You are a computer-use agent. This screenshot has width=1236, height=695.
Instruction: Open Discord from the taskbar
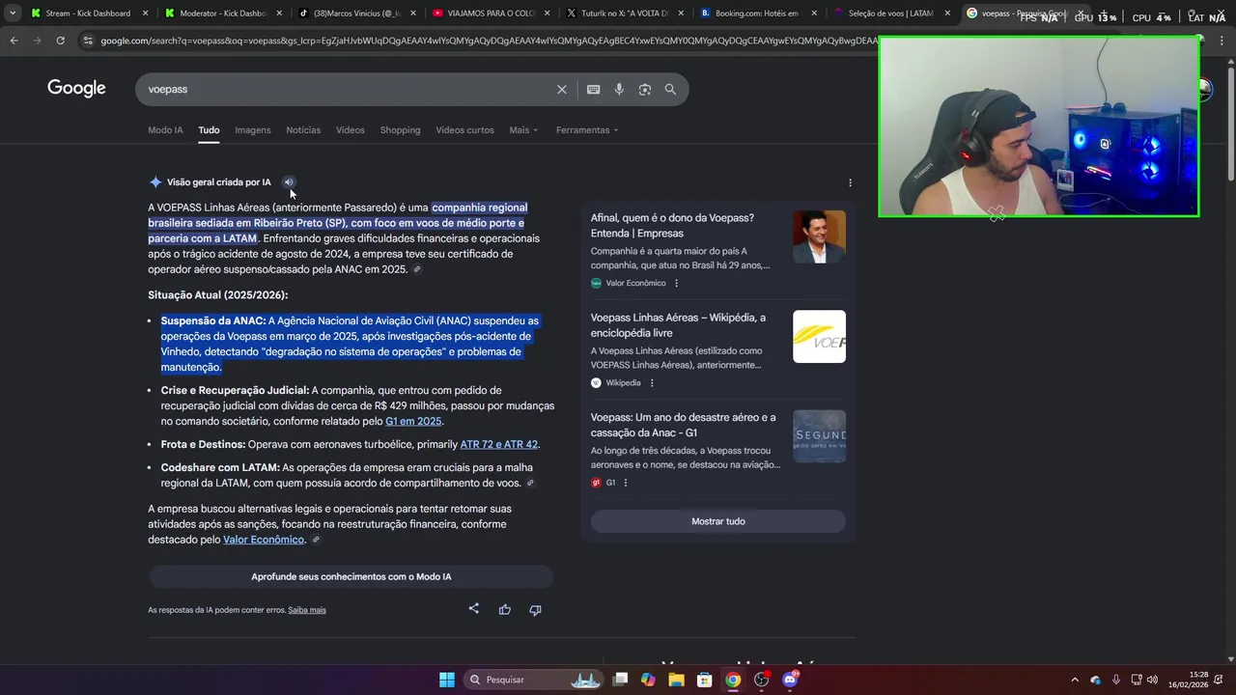pyautogui.click(x=790, y=680)
